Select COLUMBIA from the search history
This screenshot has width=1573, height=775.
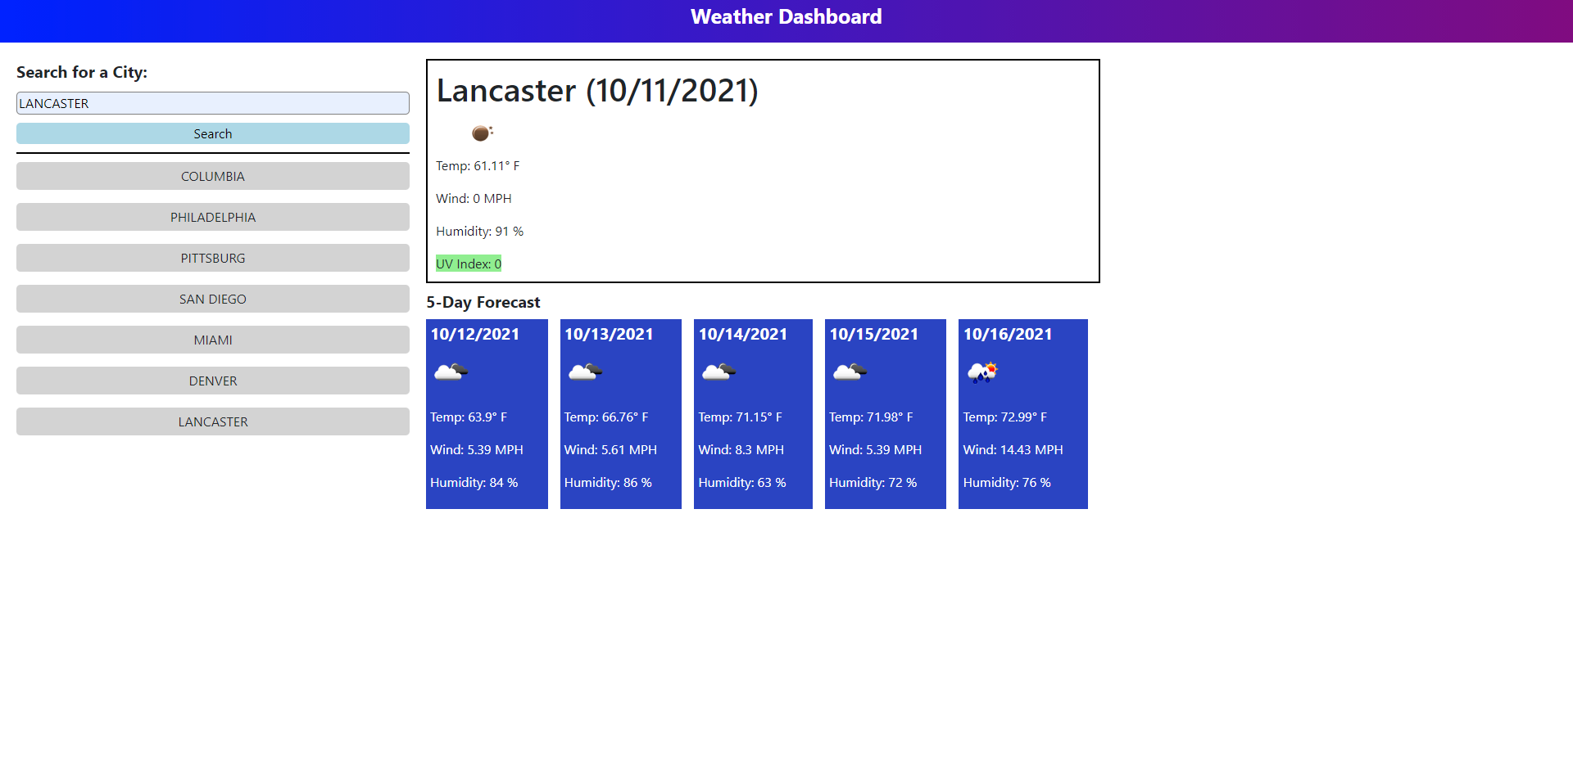(x=212, y=175)
